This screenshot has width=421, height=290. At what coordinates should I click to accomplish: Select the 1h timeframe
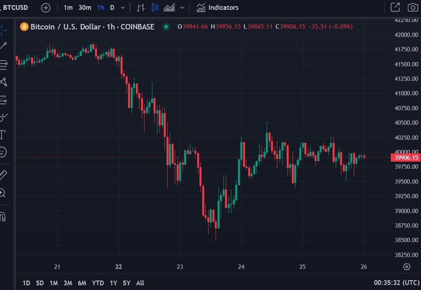[x=101, y=8]
